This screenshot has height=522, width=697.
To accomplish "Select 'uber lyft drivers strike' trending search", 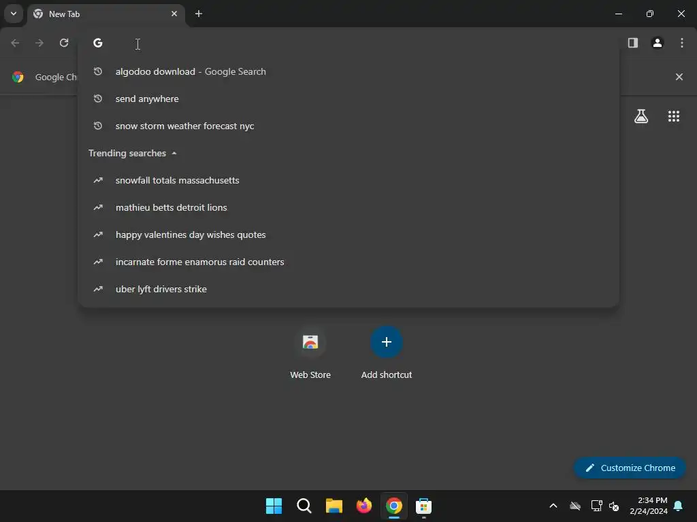I will (348, 289).
